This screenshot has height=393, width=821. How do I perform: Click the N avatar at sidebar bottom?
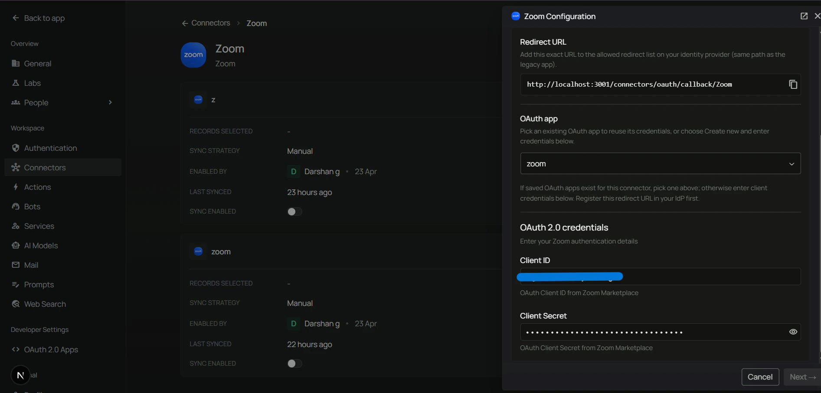pos(20,375)
